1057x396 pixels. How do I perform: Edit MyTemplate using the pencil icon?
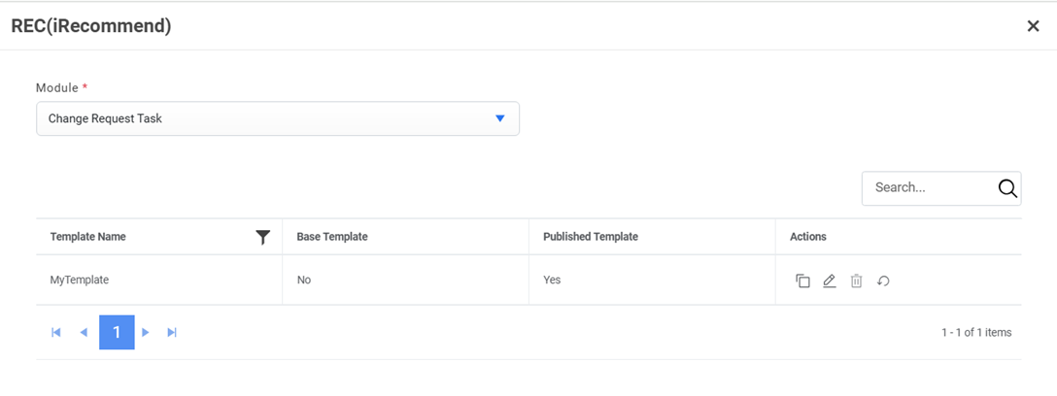click(x=829, y=280)
